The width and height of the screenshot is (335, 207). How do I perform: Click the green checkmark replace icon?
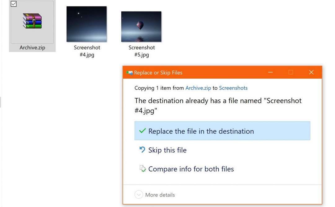pos(142,130)
